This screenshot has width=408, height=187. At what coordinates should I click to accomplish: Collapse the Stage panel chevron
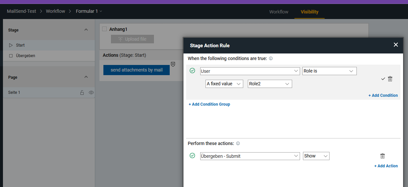click(86, 30)
